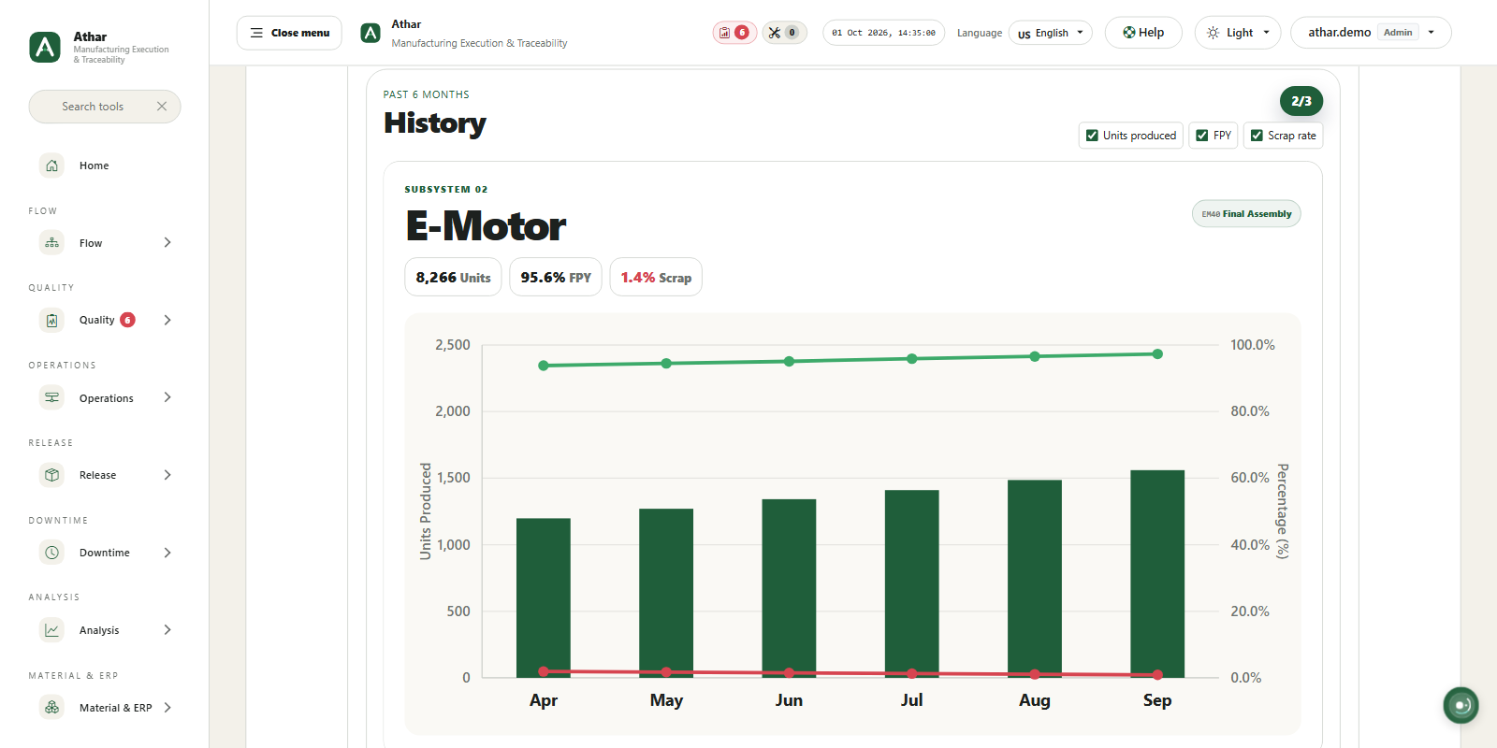Viewport: 1497px width, 748px height.
Task: Click the Athar header logo icon
Action: pos(371,33)
